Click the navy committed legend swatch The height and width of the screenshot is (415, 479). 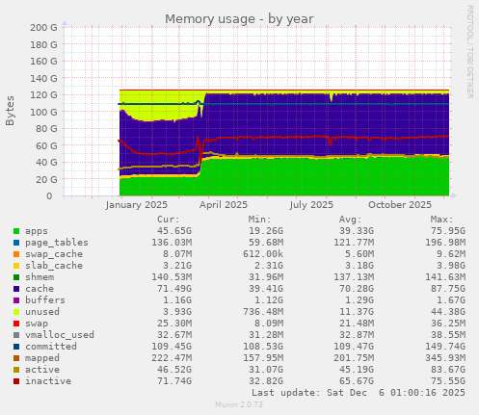point(16,347)
